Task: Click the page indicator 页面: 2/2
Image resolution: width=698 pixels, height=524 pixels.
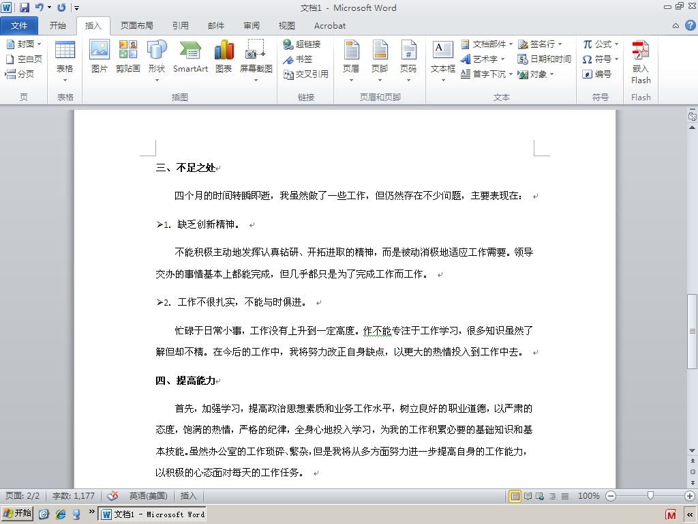Action: (x=22, y=495)
